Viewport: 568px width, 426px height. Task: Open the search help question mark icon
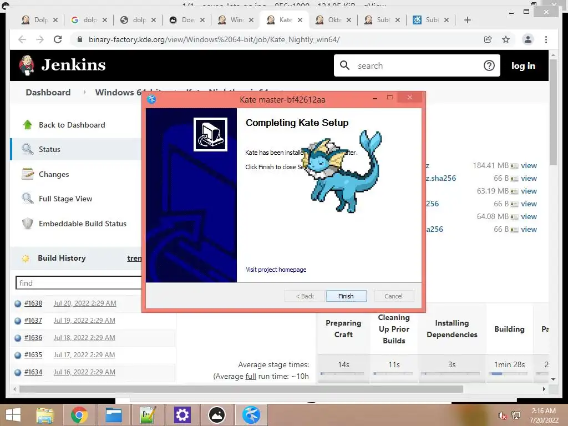click(489, 65)
